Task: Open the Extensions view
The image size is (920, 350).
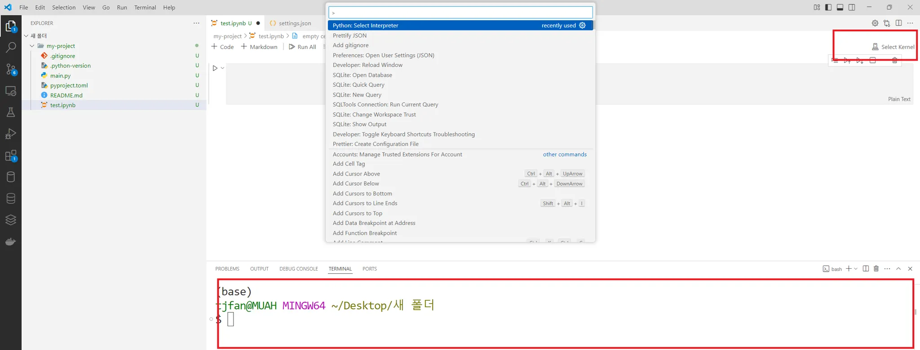Action: [11, 156]
